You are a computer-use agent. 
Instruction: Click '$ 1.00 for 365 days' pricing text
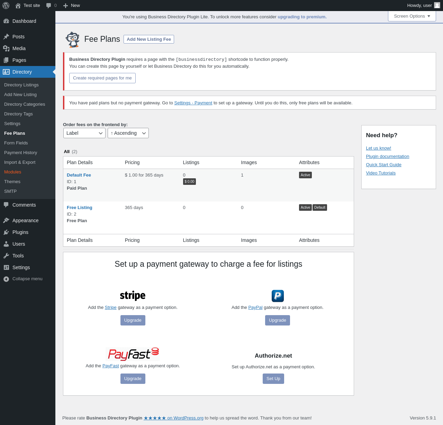coord(144,175)
